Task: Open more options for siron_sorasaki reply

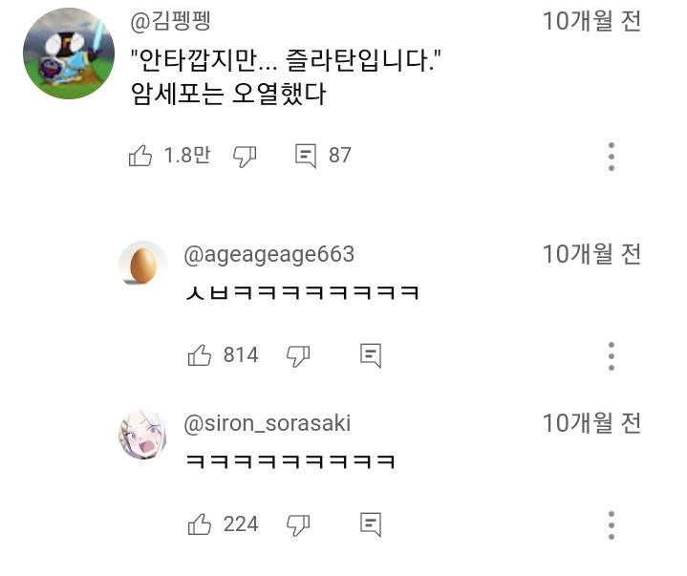Action: pos(612,524)
